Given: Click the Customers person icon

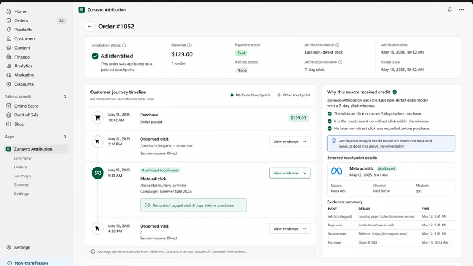Looking at the screenshot, I should [x=8, y=38].
